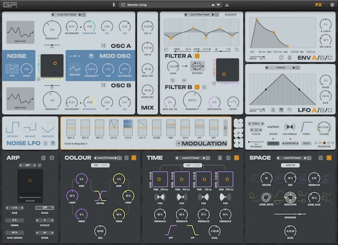Click the lock icon in ARP header
This screenshot has width=338, height=245.
43,158
